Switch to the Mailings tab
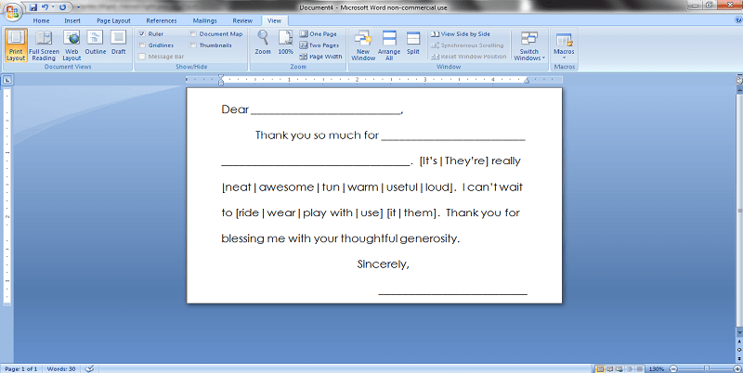This screenshot has height=373, width=743. click(x=202, y=19)
